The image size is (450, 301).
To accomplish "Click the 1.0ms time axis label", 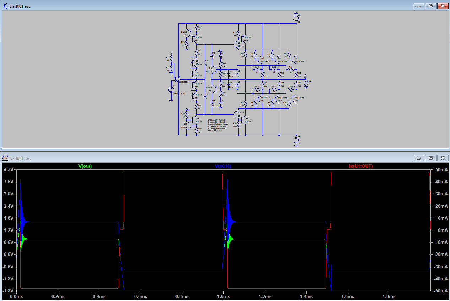I will [223, 296].
